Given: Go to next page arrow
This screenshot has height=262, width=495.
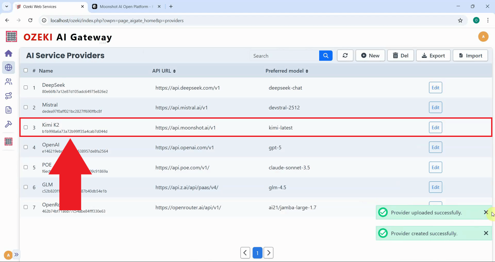Looking at the screenshot, I should coord(268,253).
